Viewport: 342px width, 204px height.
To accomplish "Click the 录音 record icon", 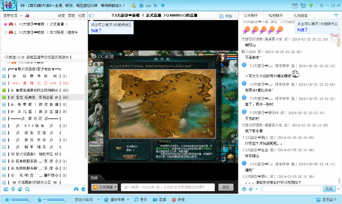I will (x=178, y=200).
